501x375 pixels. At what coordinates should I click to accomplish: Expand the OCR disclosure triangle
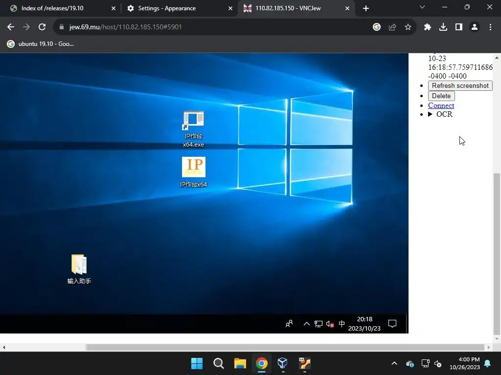431,114
